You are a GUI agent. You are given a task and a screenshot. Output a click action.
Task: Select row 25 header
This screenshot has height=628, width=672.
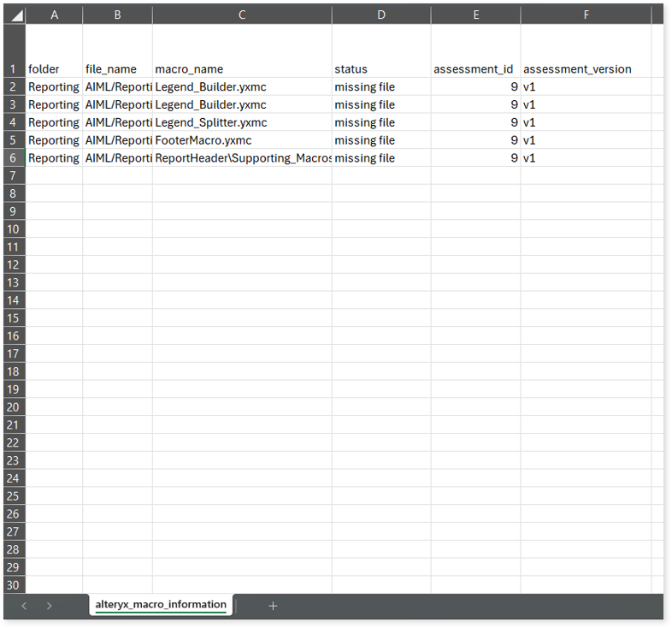pyautogui.click(x=15, y=496)
